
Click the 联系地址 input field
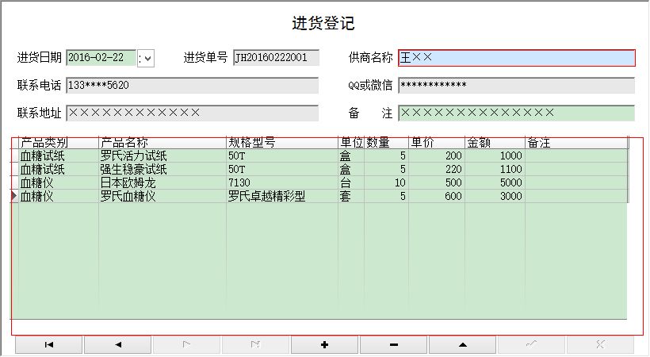coord(193,113)
